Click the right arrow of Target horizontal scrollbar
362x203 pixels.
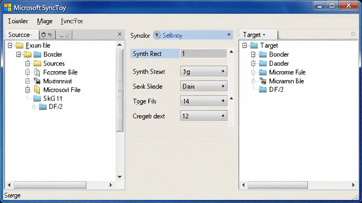point(354,185)
